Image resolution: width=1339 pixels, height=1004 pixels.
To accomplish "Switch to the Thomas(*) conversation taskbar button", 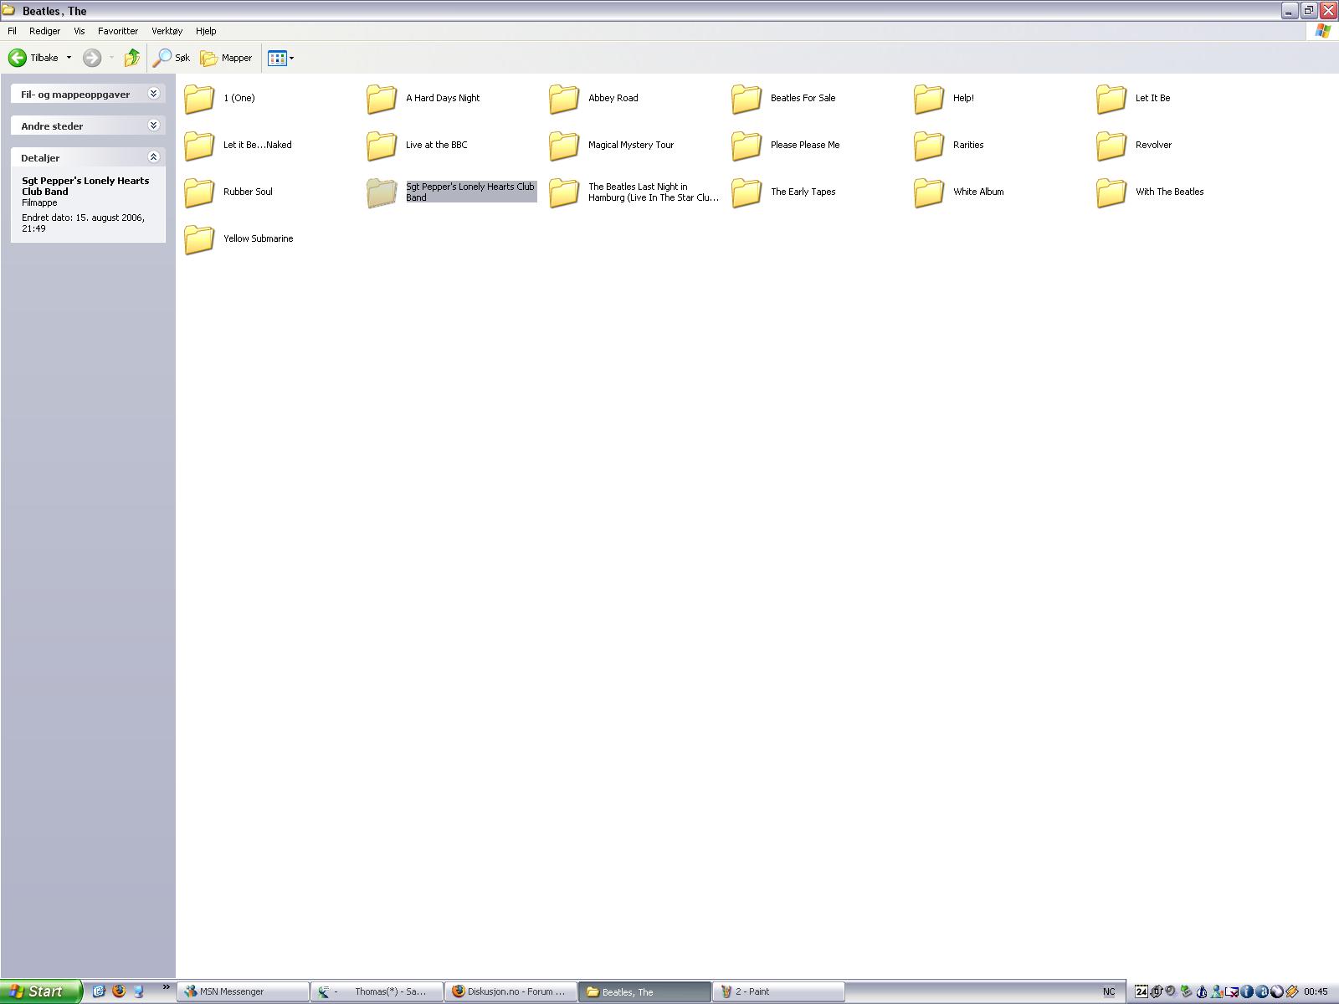I will (x=377, y=991).
